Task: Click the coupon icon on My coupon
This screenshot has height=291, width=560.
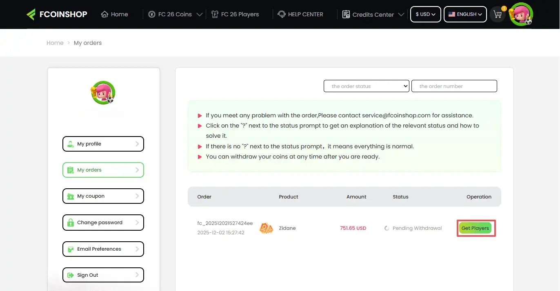Action: [x=71, y=196]
